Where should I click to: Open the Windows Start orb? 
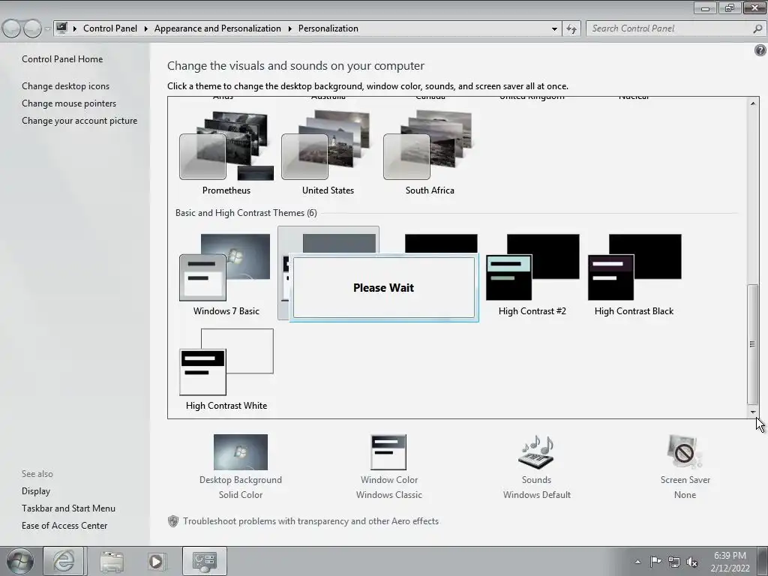pos(19,561)
